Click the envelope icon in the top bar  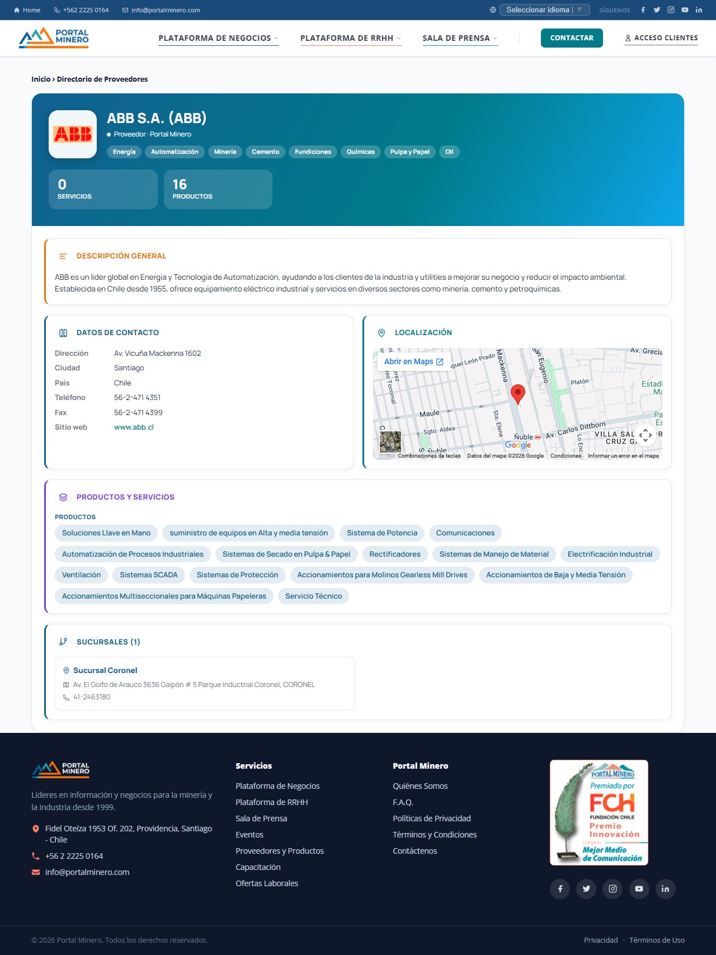125,10
